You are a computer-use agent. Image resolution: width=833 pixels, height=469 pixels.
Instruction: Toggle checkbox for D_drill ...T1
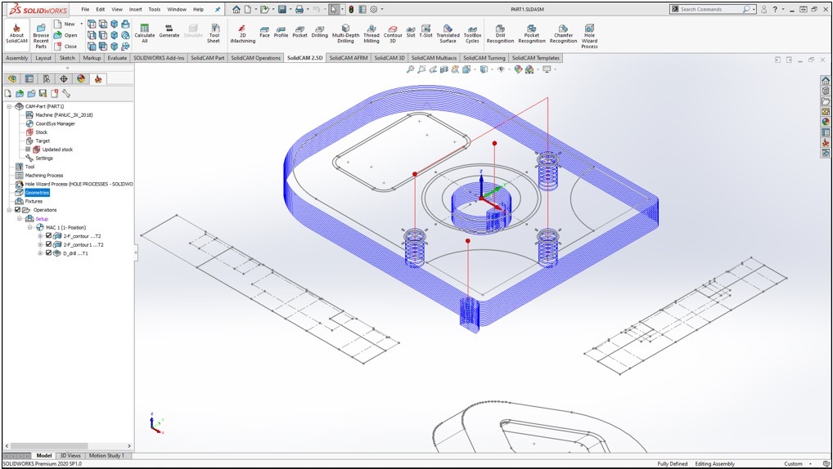coord(49,253)
